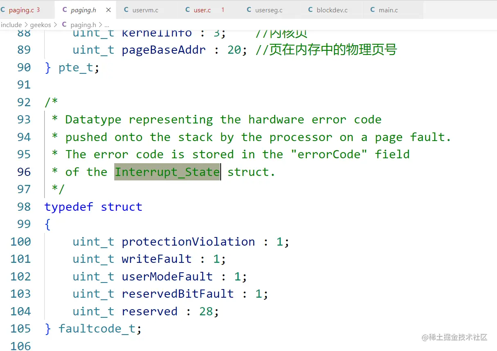Click the pte_t type name
The image size is (497, 351).
76,68
